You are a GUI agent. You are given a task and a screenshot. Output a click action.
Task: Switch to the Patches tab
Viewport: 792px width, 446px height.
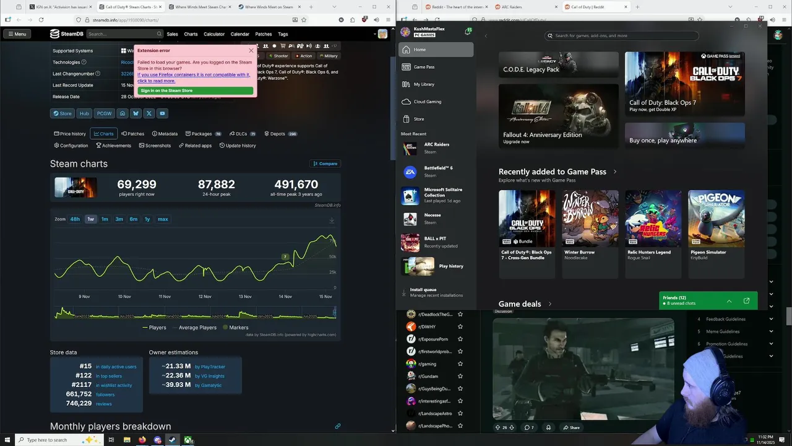coord(133,134)
